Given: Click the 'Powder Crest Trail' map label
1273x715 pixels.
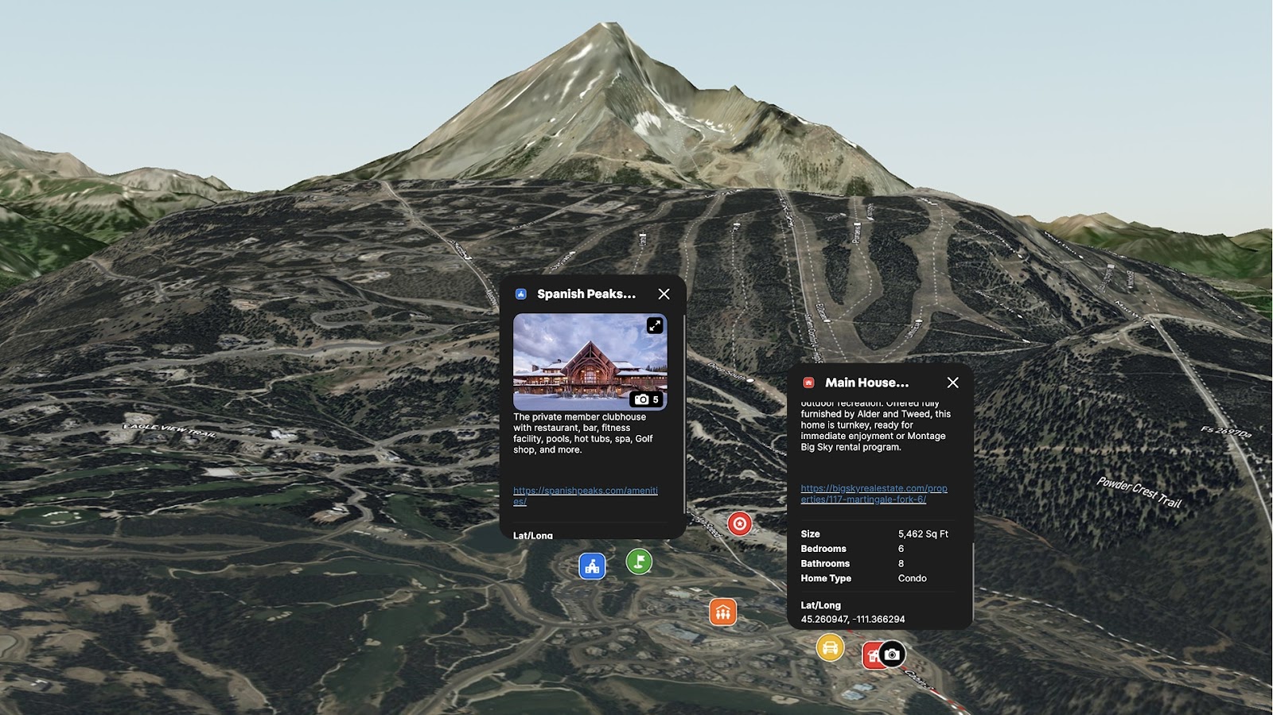Looking at the screenshot, I should 1139,492.
